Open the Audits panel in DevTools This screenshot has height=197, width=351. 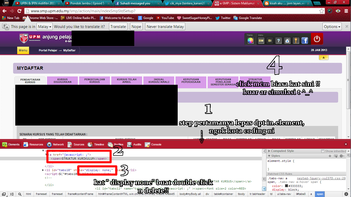[134, 144]
